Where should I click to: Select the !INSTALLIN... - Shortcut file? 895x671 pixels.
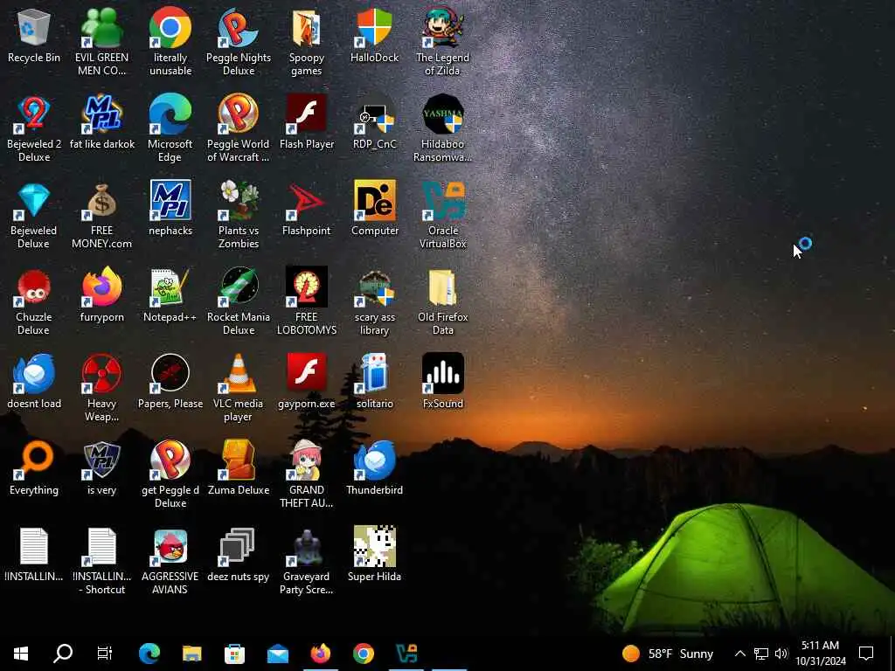[x=101, y=563]
